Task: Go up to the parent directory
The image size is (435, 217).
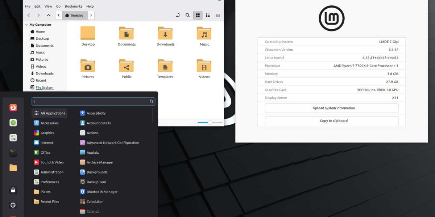Action: tap(49, 15)
